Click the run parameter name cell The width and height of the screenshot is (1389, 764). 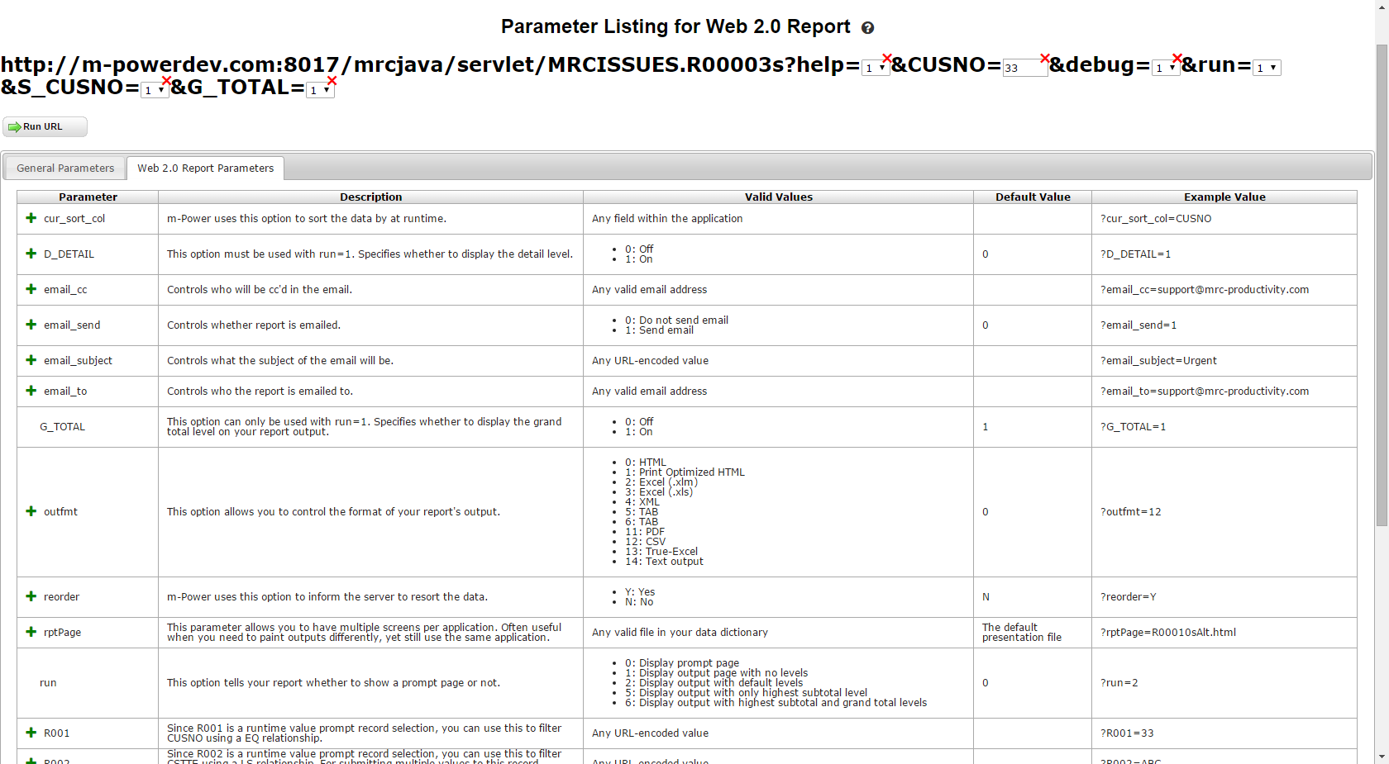[88, 683]
